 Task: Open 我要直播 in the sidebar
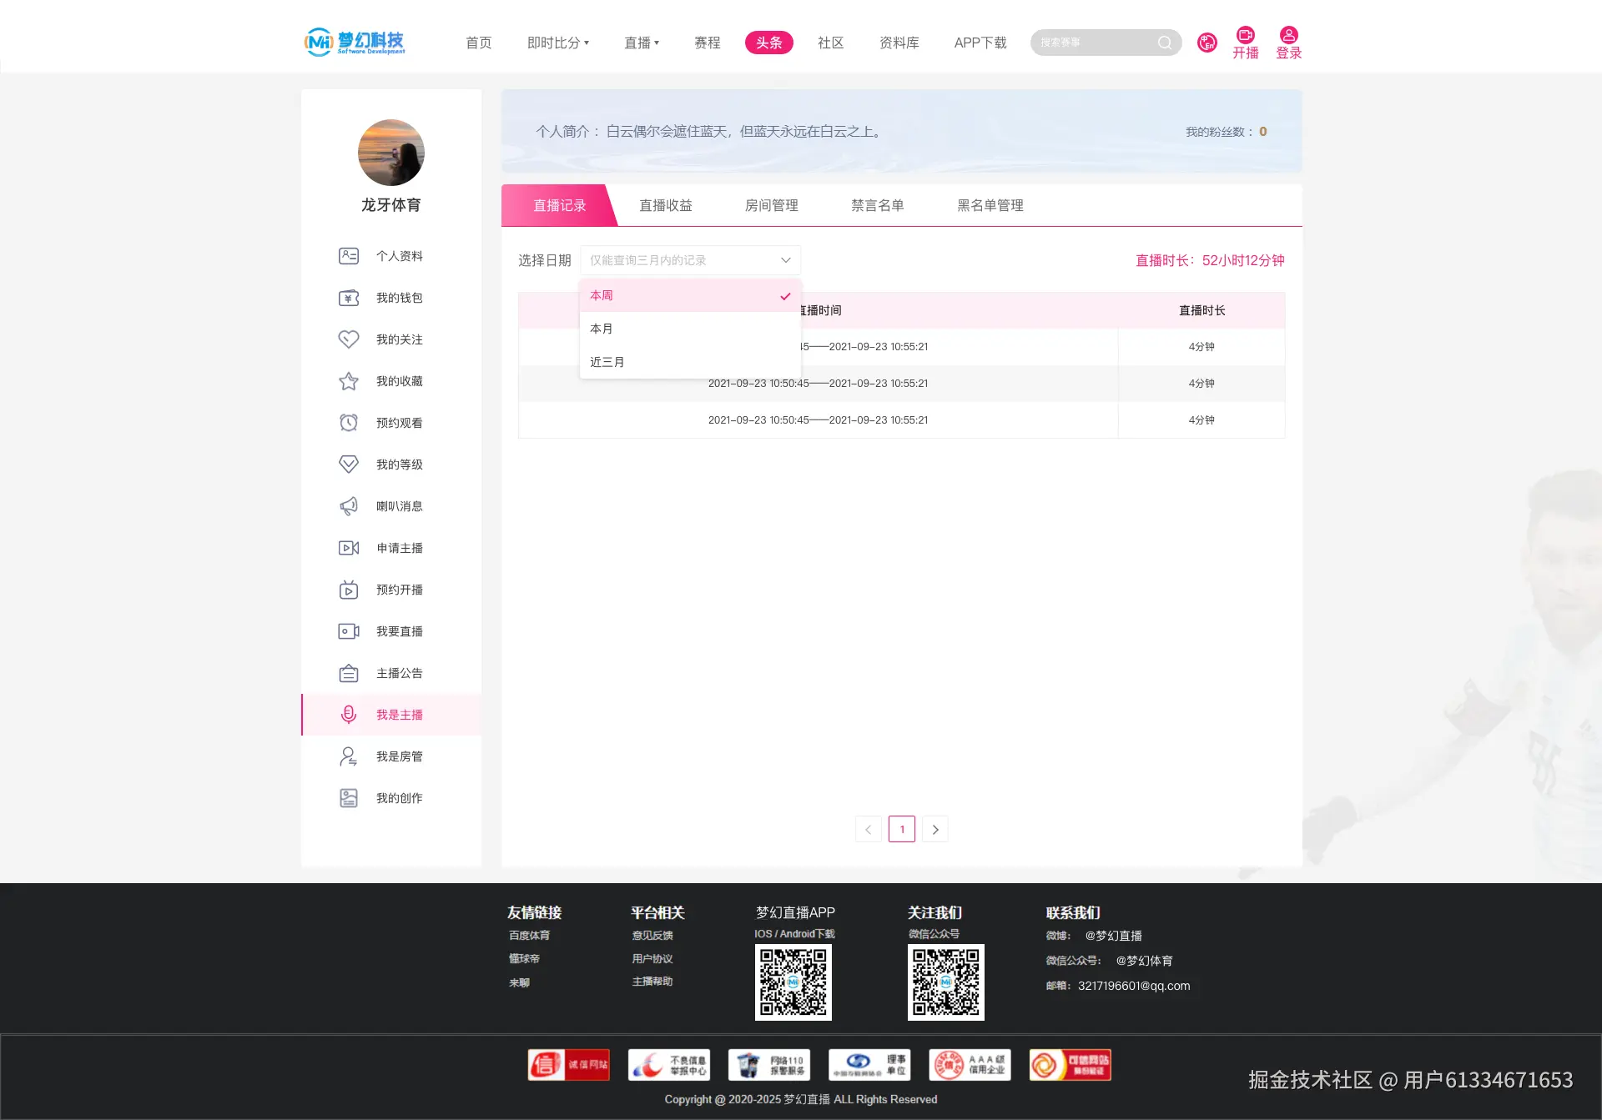(x=349, y=631)
